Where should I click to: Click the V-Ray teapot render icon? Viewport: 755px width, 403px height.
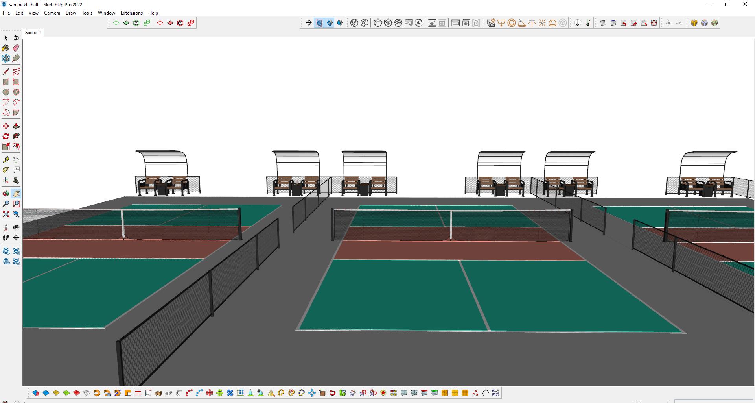point(377,23)
